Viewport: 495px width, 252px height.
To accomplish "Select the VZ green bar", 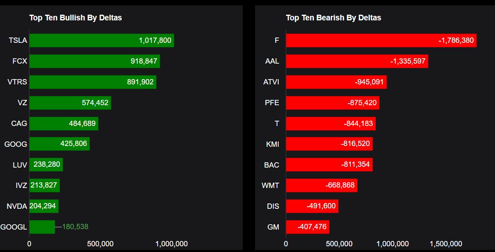I will pyautogui.click(x=70, y=103).
